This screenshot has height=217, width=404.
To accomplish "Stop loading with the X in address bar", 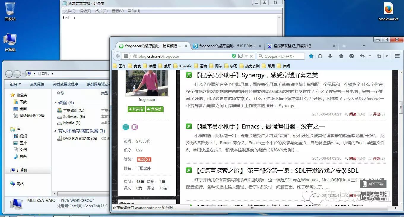I will (x=251, y=56).
